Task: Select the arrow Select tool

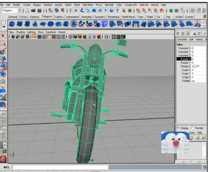Action: [3, 36]
